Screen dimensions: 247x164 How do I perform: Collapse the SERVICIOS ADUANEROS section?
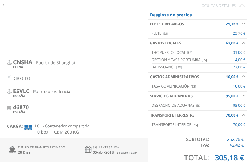[244, 96]
